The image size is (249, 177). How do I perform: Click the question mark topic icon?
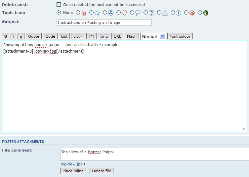pos(151,13)
